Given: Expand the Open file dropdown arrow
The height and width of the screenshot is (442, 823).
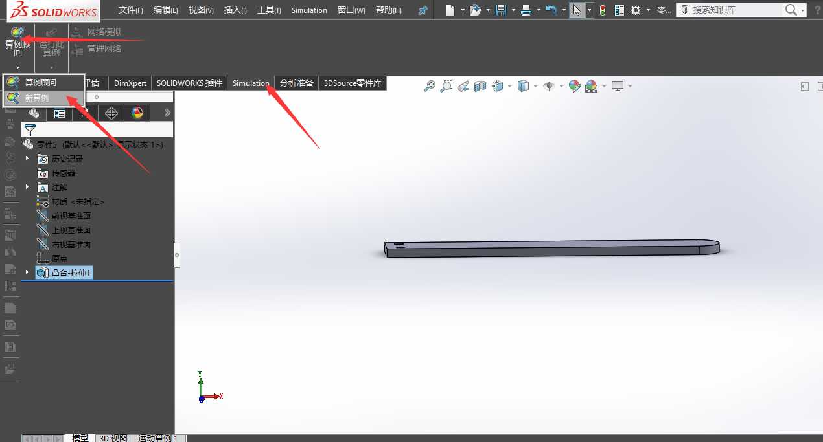Looking at the screenshot, I should click(x=487, y=11).
